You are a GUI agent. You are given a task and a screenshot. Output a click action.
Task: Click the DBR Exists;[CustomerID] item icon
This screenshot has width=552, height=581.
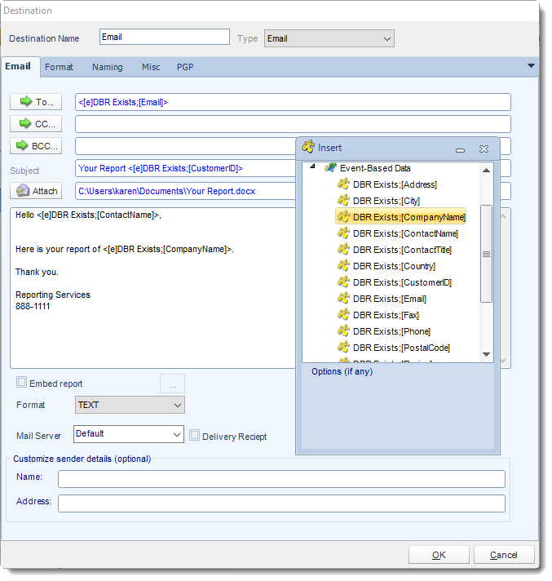point(343,282)
